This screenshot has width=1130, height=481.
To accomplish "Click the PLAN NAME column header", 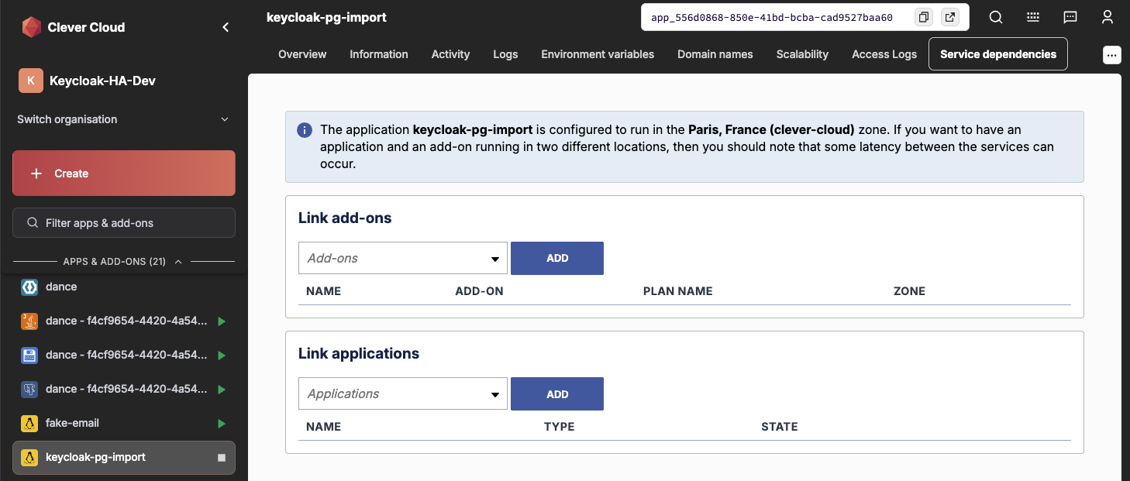I will [677, 291].
